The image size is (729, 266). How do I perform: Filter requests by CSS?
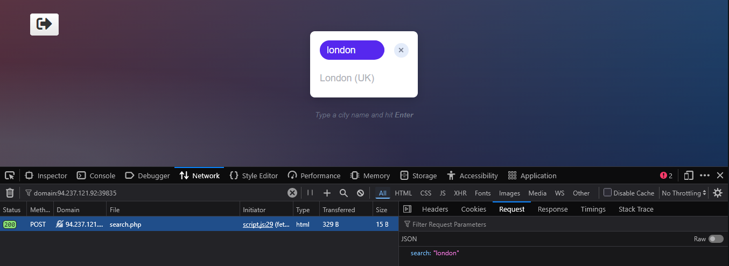pos(426,193)
